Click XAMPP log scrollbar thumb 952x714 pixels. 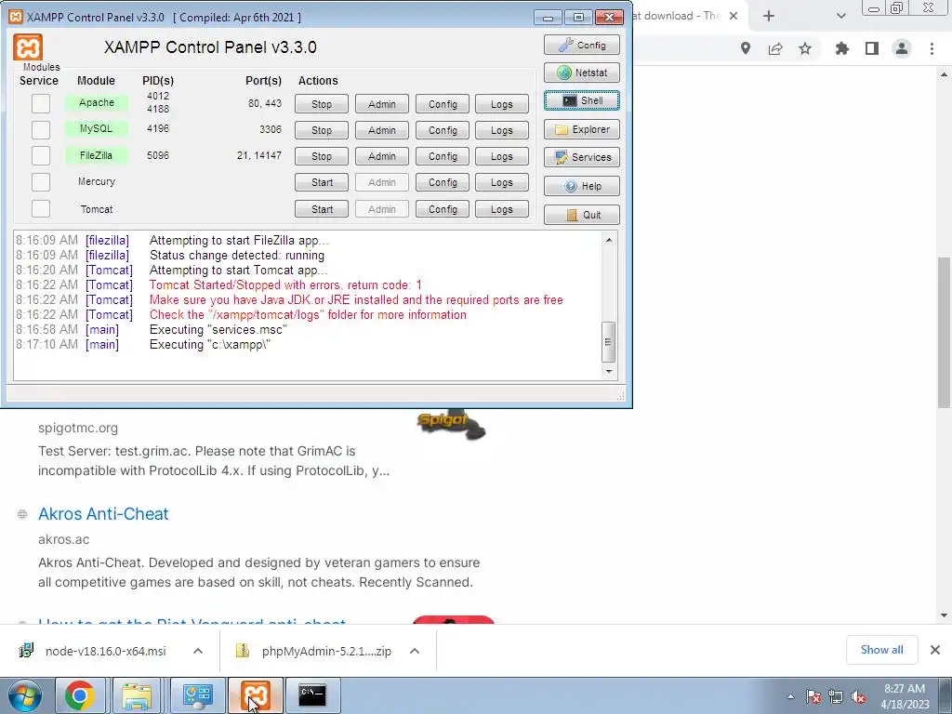(608, 342)
